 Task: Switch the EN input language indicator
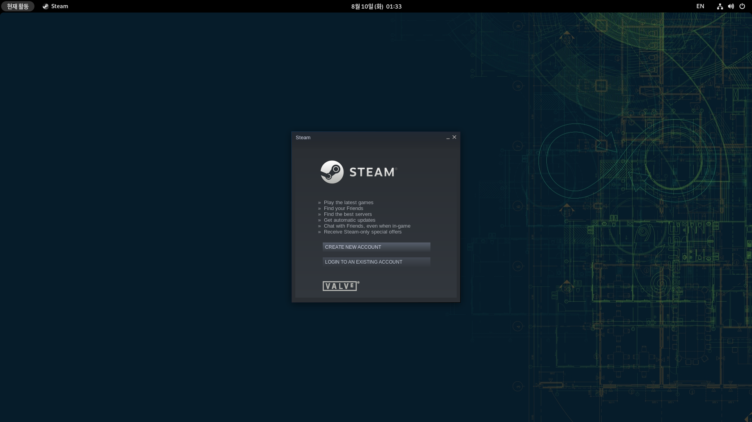click(x=700, y=6)
